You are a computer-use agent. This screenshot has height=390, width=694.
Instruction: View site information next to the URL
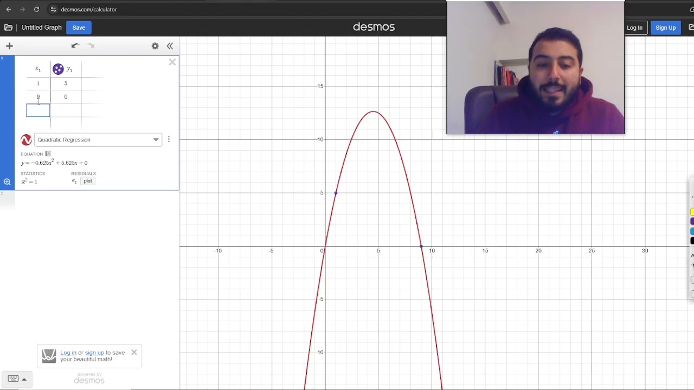(x=53, y=9)
